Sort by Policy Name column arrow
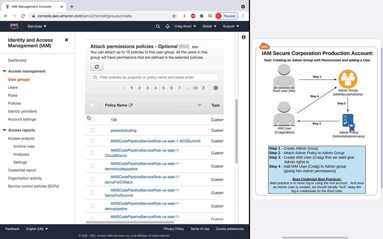Screen dimensions: 383x239 pyautogui.click(x=199, y=105)
